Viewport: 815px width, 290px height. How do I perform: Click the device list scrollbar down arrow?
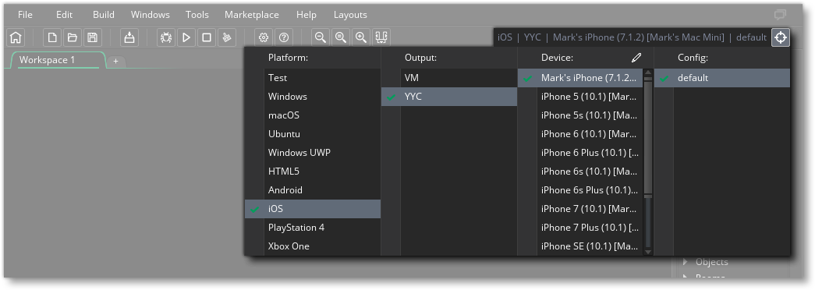647,252
